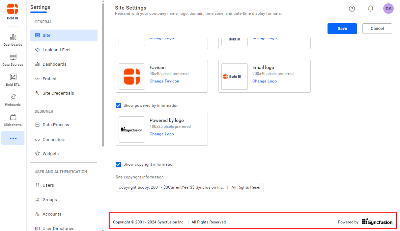Screen dimensions: 400x231
Task: Click the Bold BI home logo
Action: pyautogui.click(x=13, y=12)
